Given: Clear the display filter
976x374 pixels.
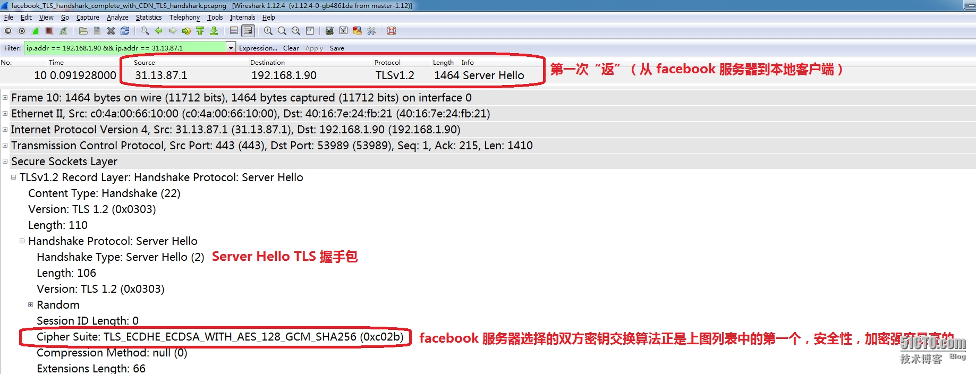Looking at the screenshot, I should coord(291,48).
